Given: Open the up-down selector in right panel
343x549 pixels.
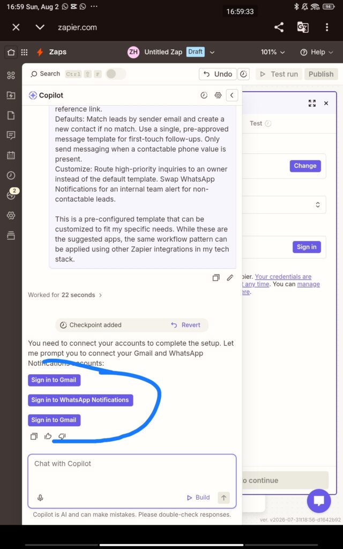Looking at the screenshot, I should [x=317, y=204].
